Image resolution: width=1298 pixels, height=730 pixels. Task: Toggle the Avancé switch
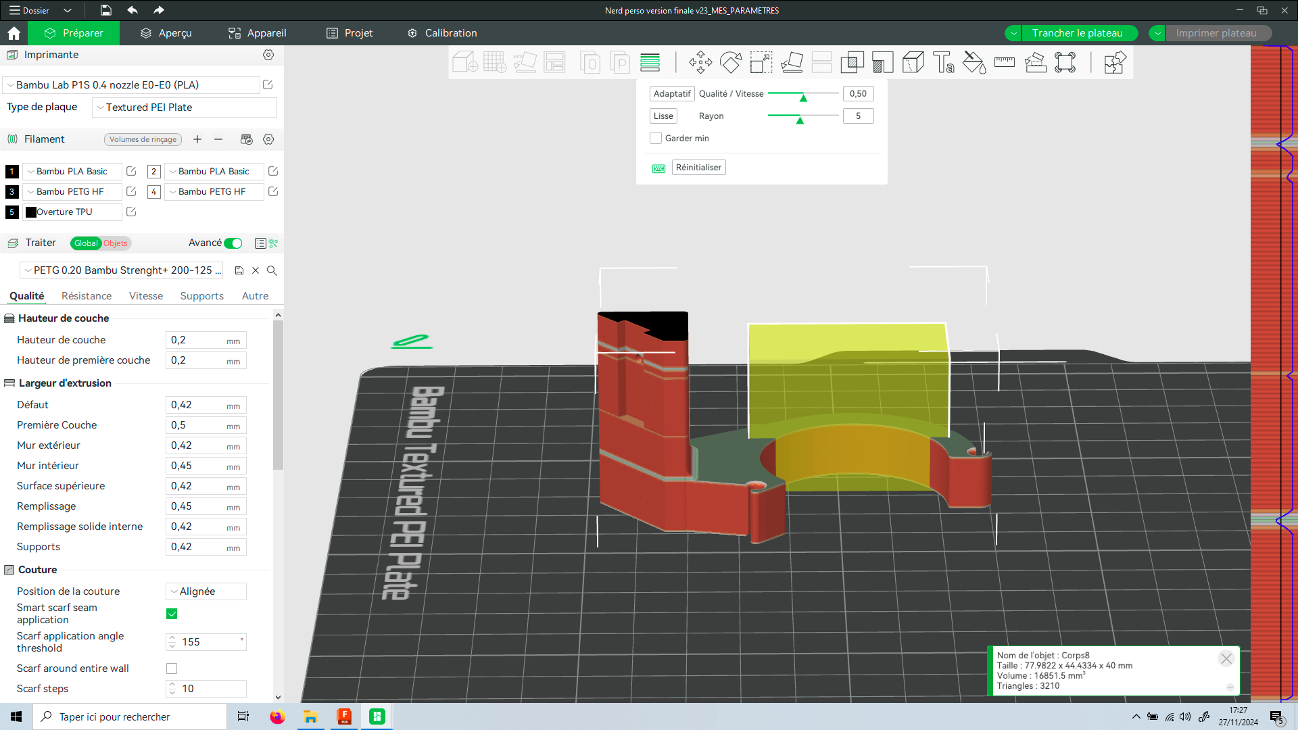pyautogui.click(x=233, y=243)
